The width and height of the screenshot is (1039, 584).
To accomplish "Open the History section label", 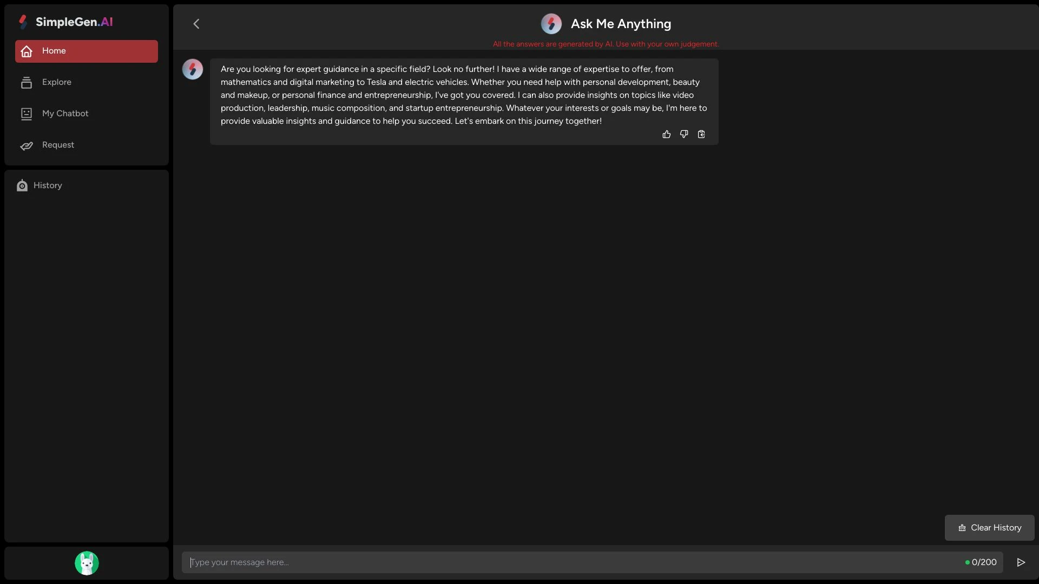I will pyautogui.click(x=48, y=185).
